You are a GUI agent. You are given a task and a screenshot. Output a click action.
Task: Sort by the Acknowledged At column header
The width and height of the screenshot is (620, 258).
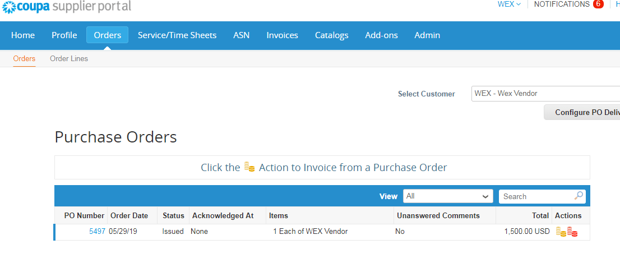click(x=223, y=216)
